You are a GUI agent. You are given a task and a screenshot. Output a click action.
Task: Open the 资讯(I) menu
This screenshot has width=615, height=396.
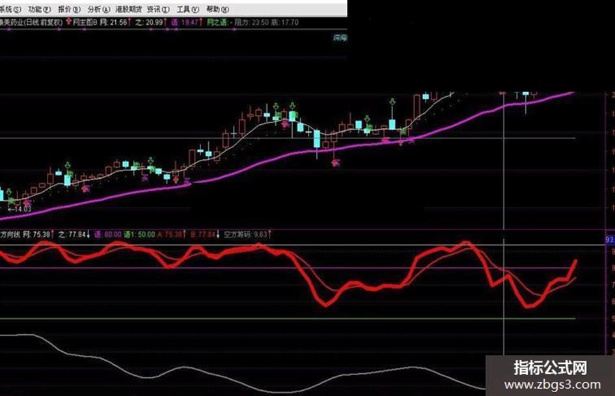click(x=158, y=9)
